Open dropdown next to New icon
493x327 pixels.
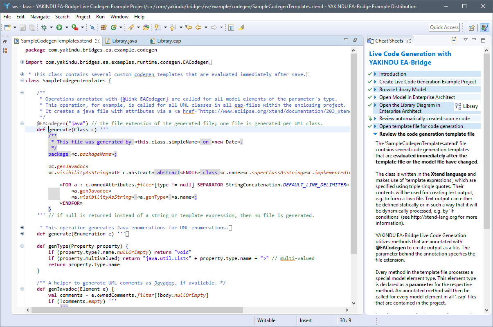[x=15, y=27]
